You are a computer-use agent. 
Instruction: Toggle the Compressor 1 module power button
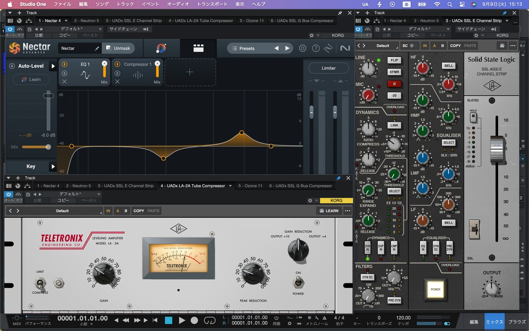[x=117, y=64]
